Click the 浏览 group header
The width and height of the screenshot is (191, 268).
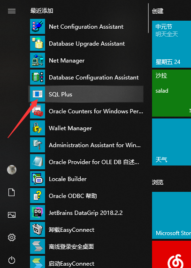click(158, 182)
